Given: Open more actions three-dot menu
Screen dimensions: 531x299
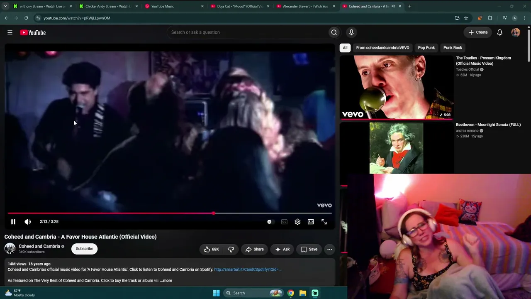Looking at the screenshot, I should point(329,249).
